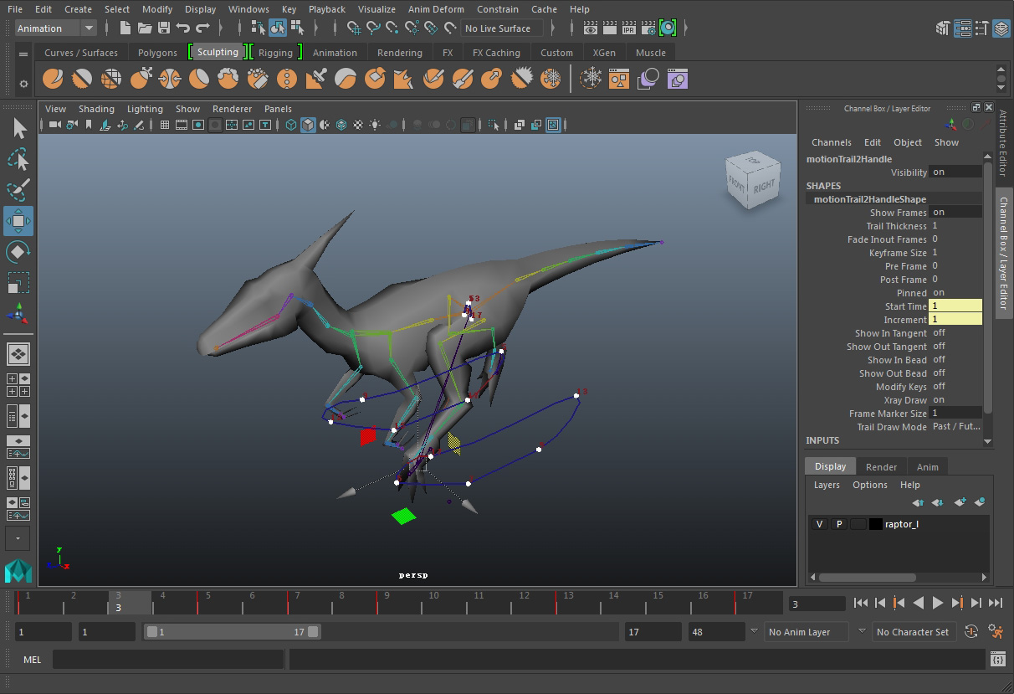
Task: Click the raptor_l layer color swatch
Action: pos(875,524)
